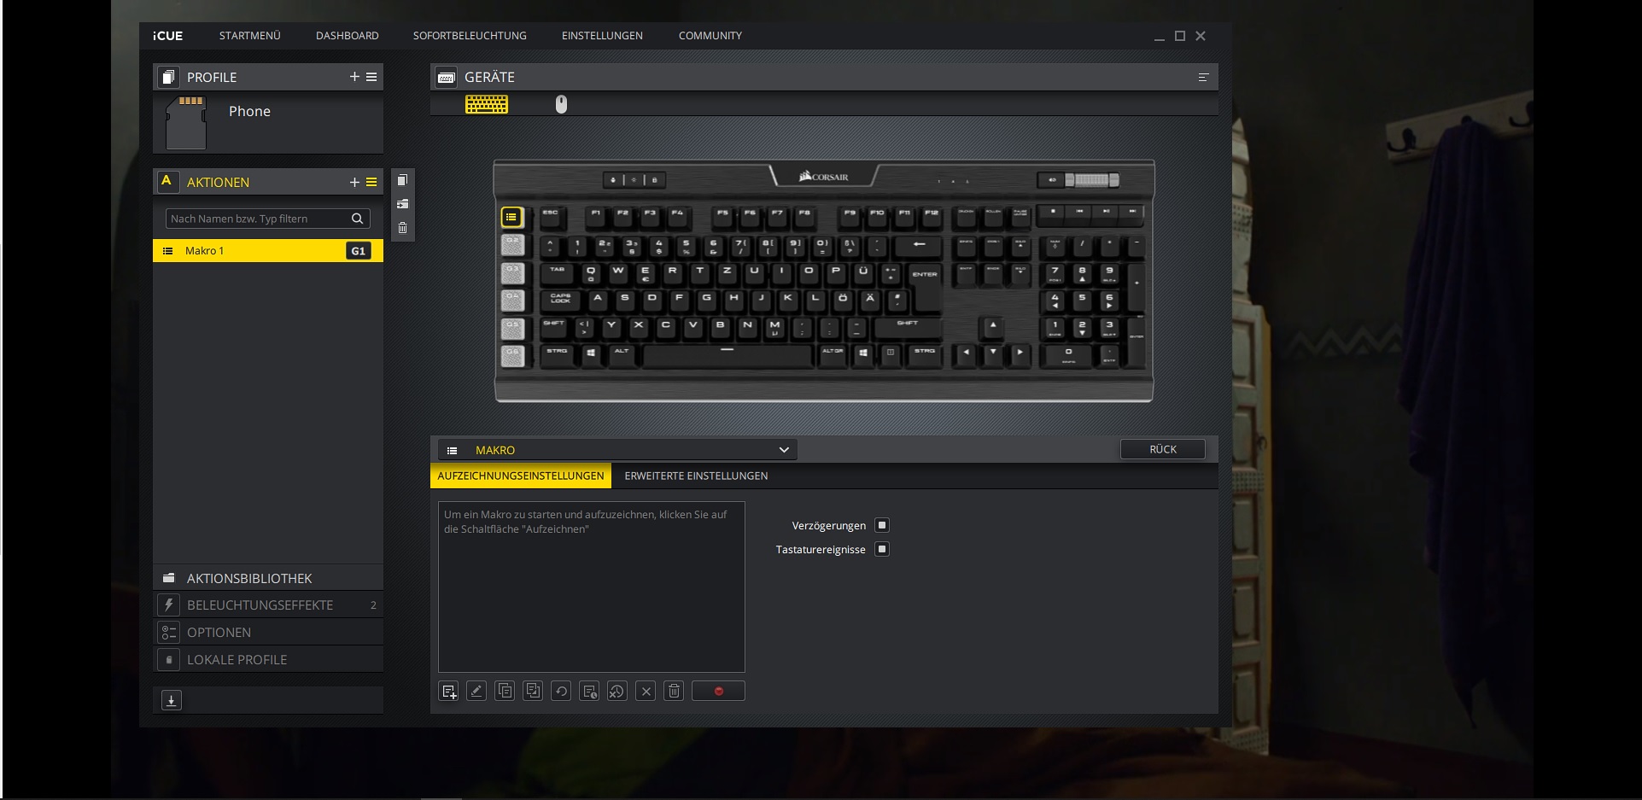Add a new action with the plus icon
This screenshot has width=1642, height=800.
point(354,182)
